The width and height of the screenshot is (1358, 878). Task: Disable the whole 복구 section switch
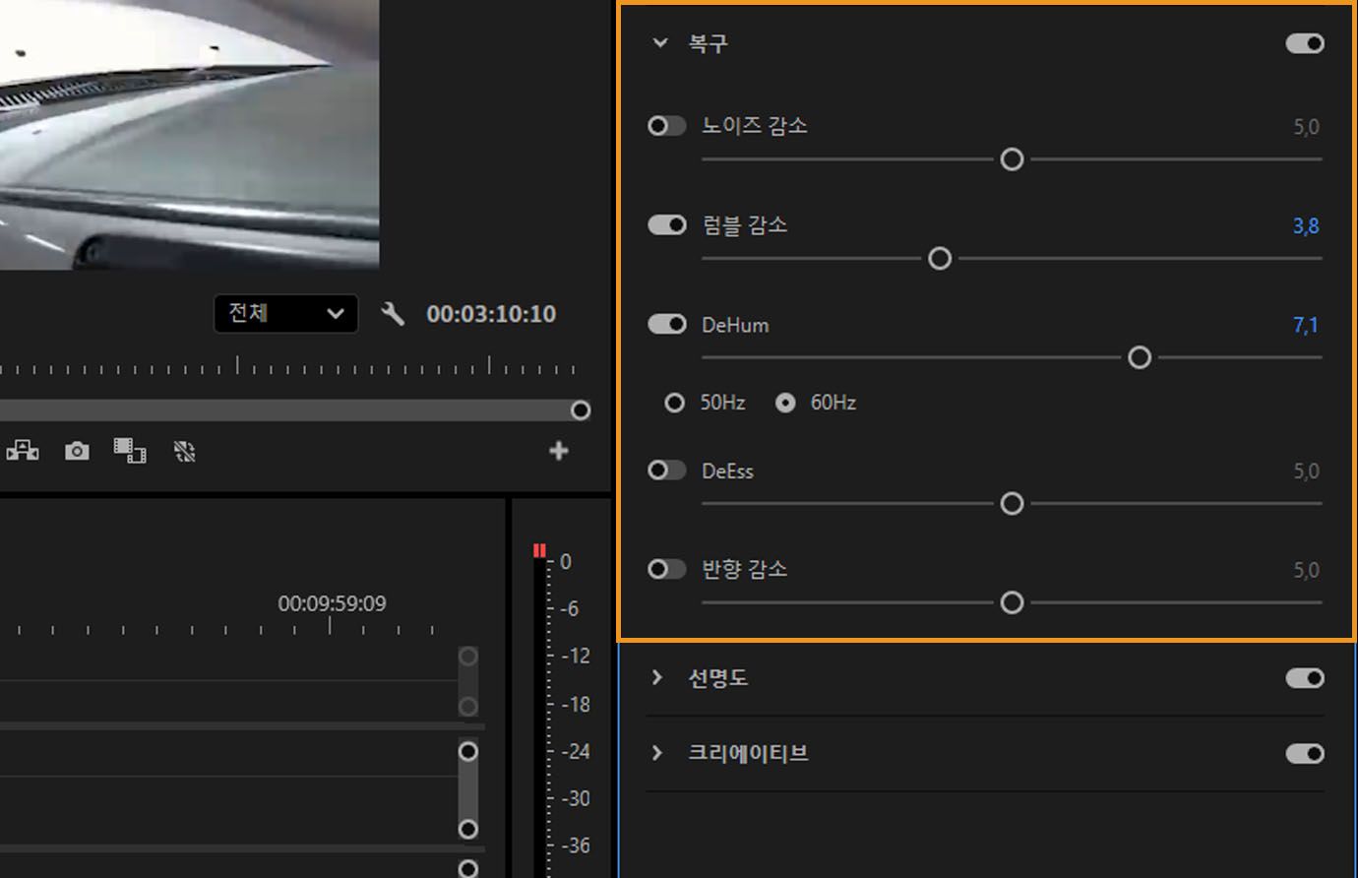(1304, 43)
